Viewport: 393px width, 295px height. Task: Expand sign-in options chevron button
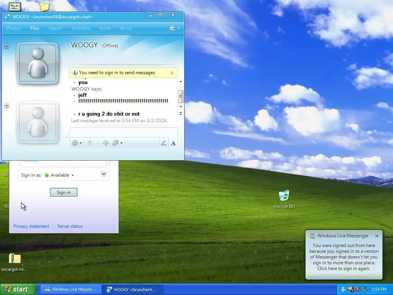click(104, 174)
